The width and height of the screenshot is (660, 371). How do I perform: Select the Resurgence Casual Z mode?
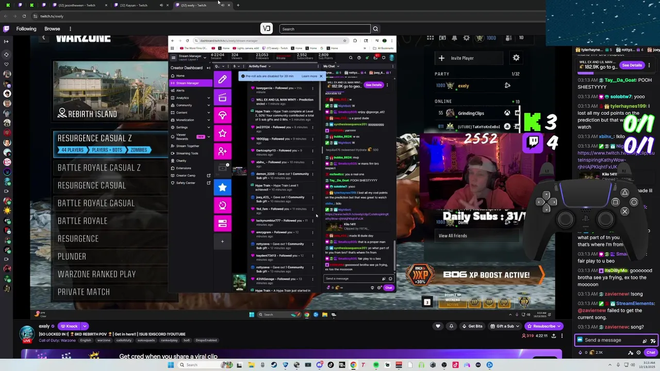pos(110,144)
